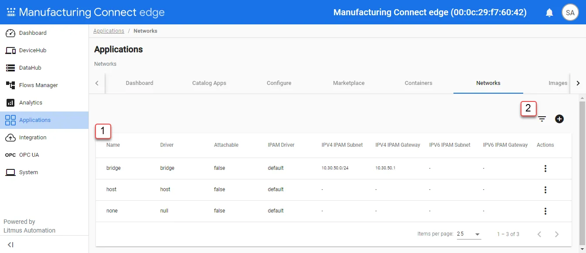Click the OPC UA icon
Viewport: 586px width, 253px height.
click(x=10, y=155)
